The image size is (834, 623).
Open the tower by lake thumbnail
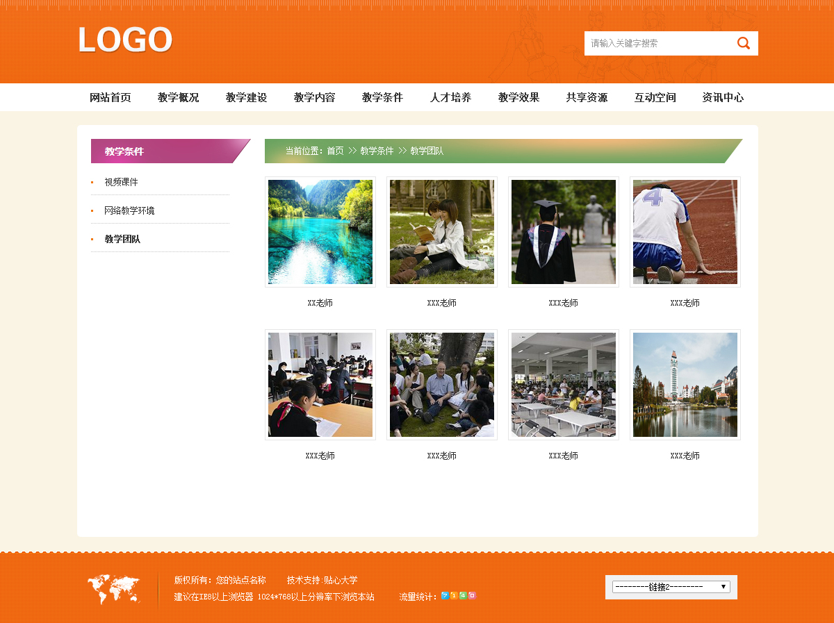click(685, 385)
